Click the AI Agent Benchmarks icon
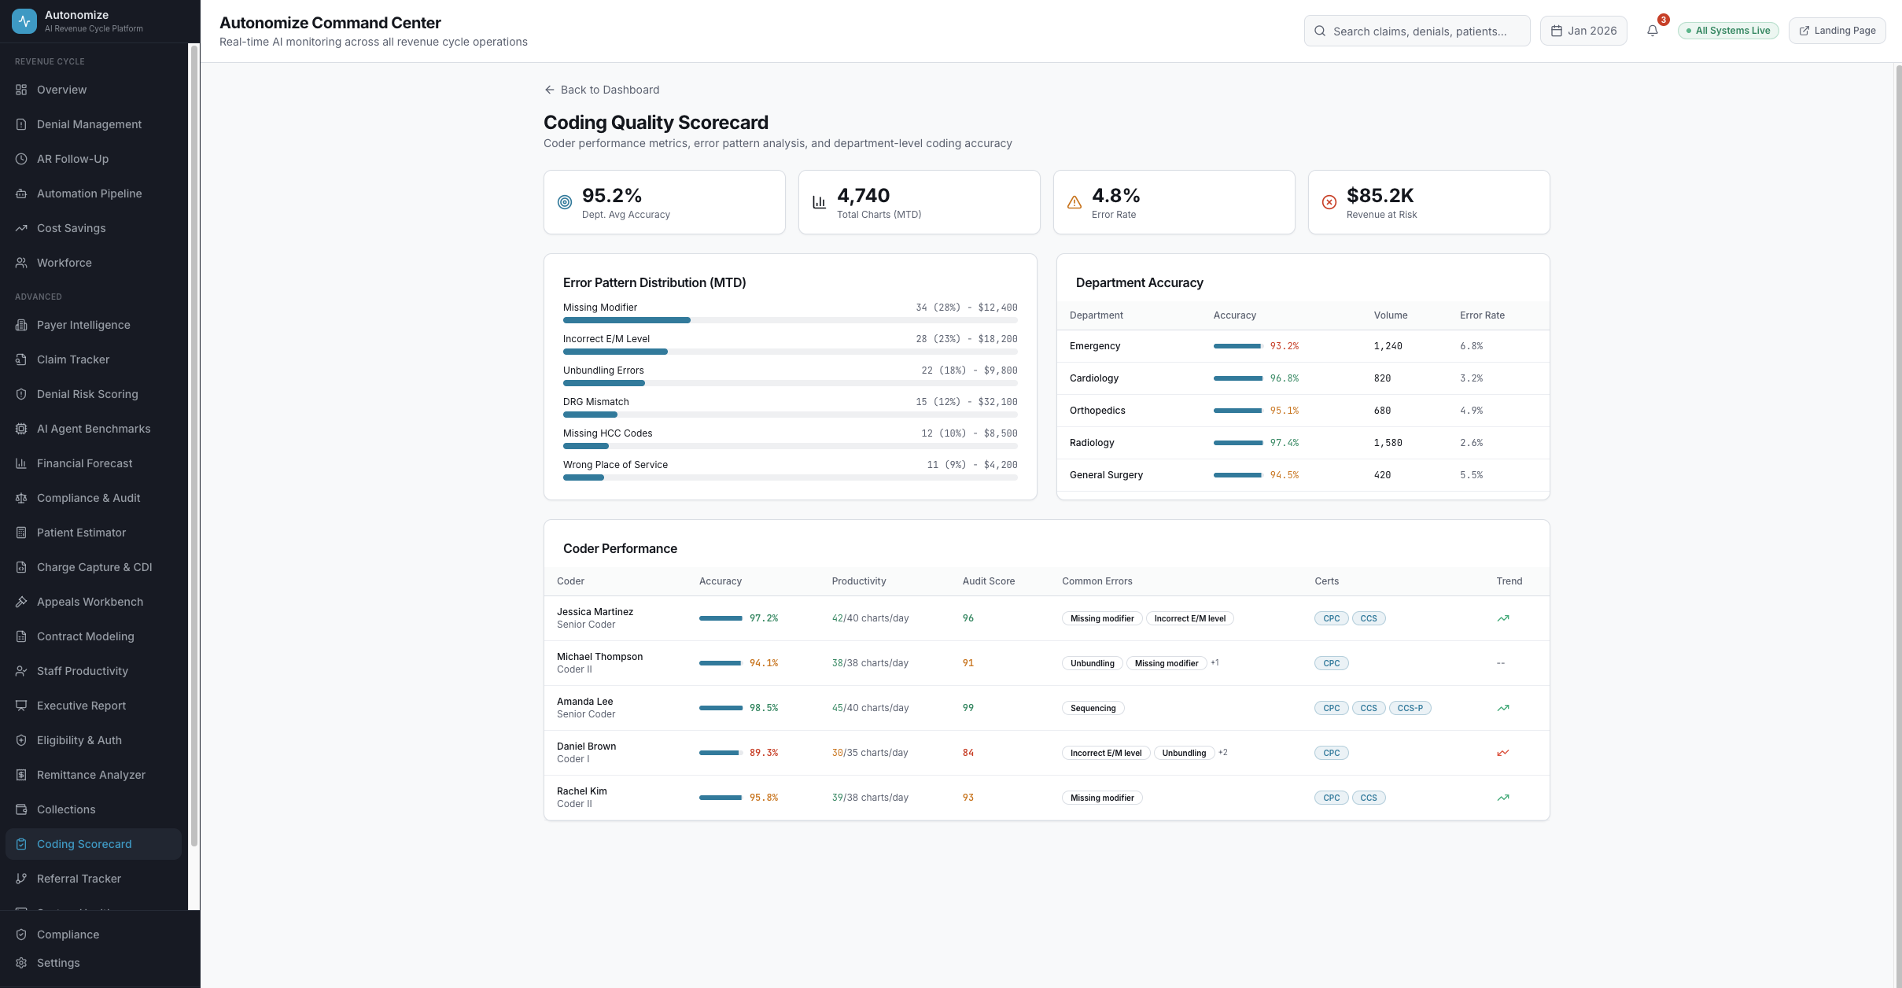 coord(21,429)
